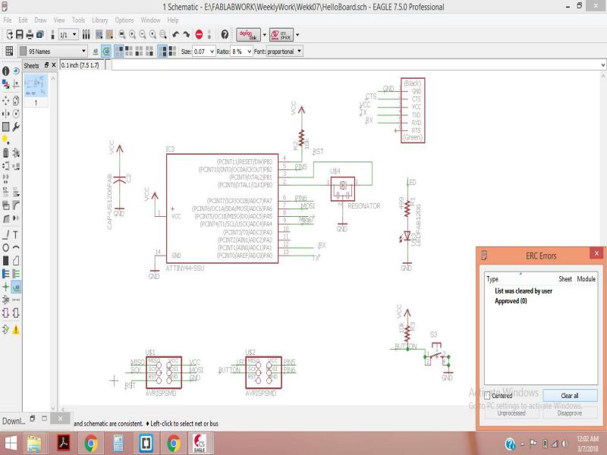
Task: Click the Design Link button
Action: [248, 34]
